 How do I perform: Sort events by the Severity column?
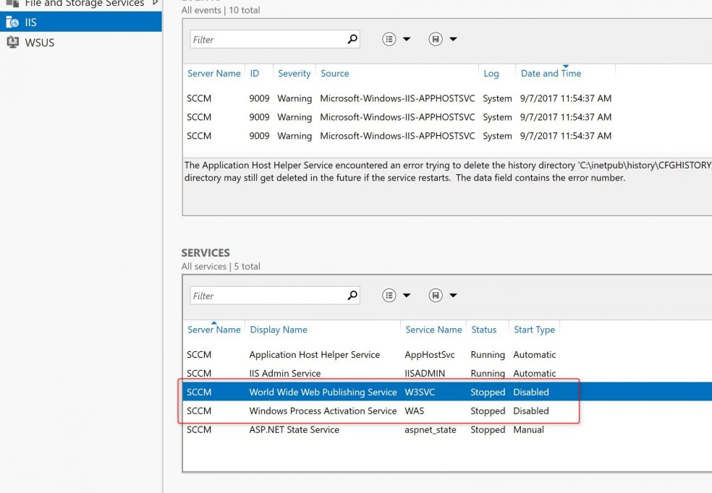[x=294, y=73]
